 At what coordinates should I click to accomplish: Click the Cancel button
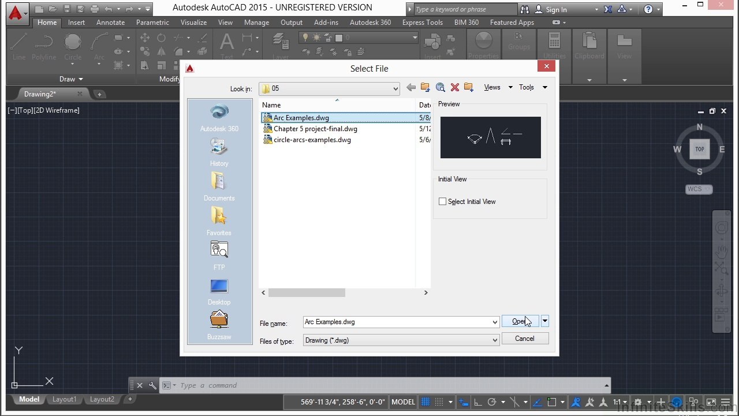pos(525,339)
